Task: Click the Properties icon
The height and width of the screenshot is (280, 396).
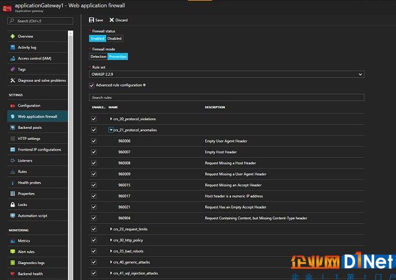Action: coord(13,193)
